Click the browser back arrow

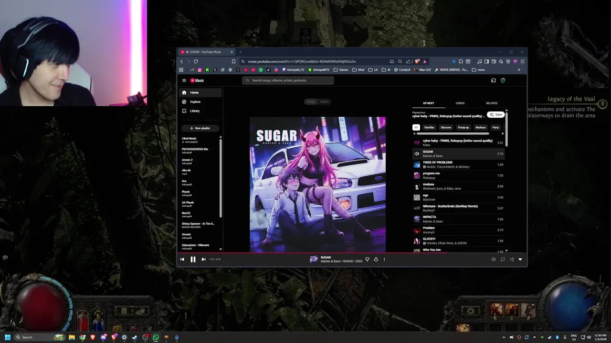181,61
